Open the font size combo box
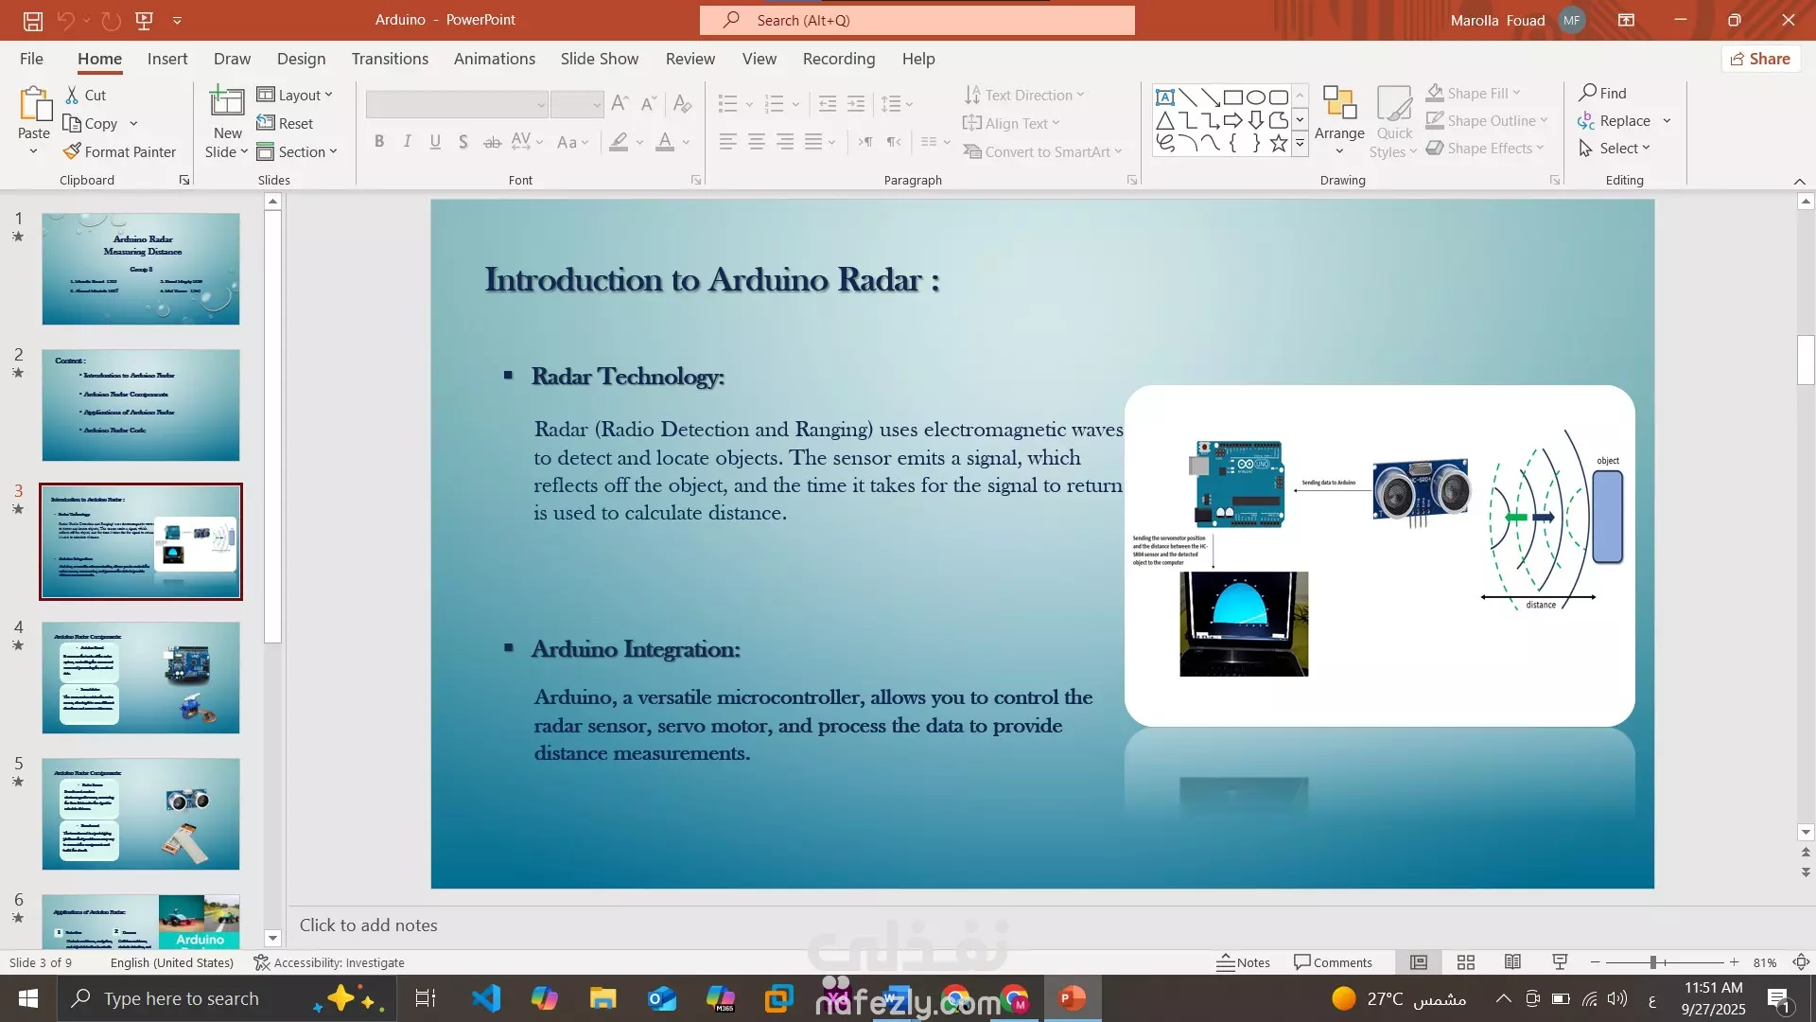This screenshot has height=1022, width=1816. [577, 104]
